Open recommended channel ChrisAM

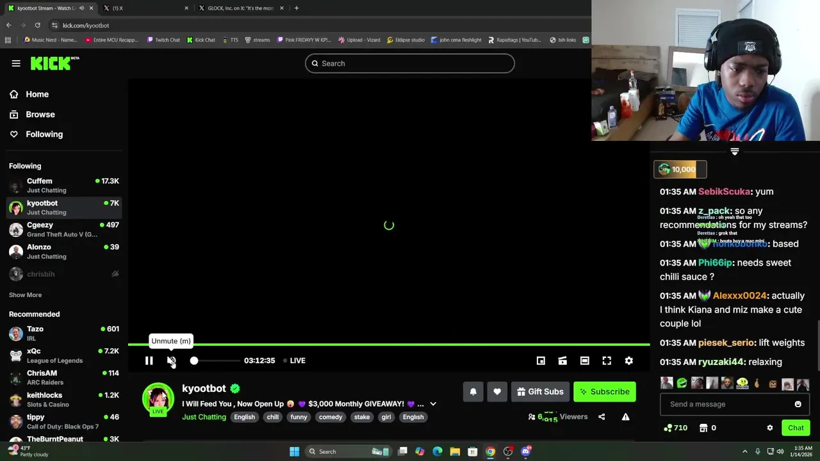pyautogui.click(x=64, y=377)
